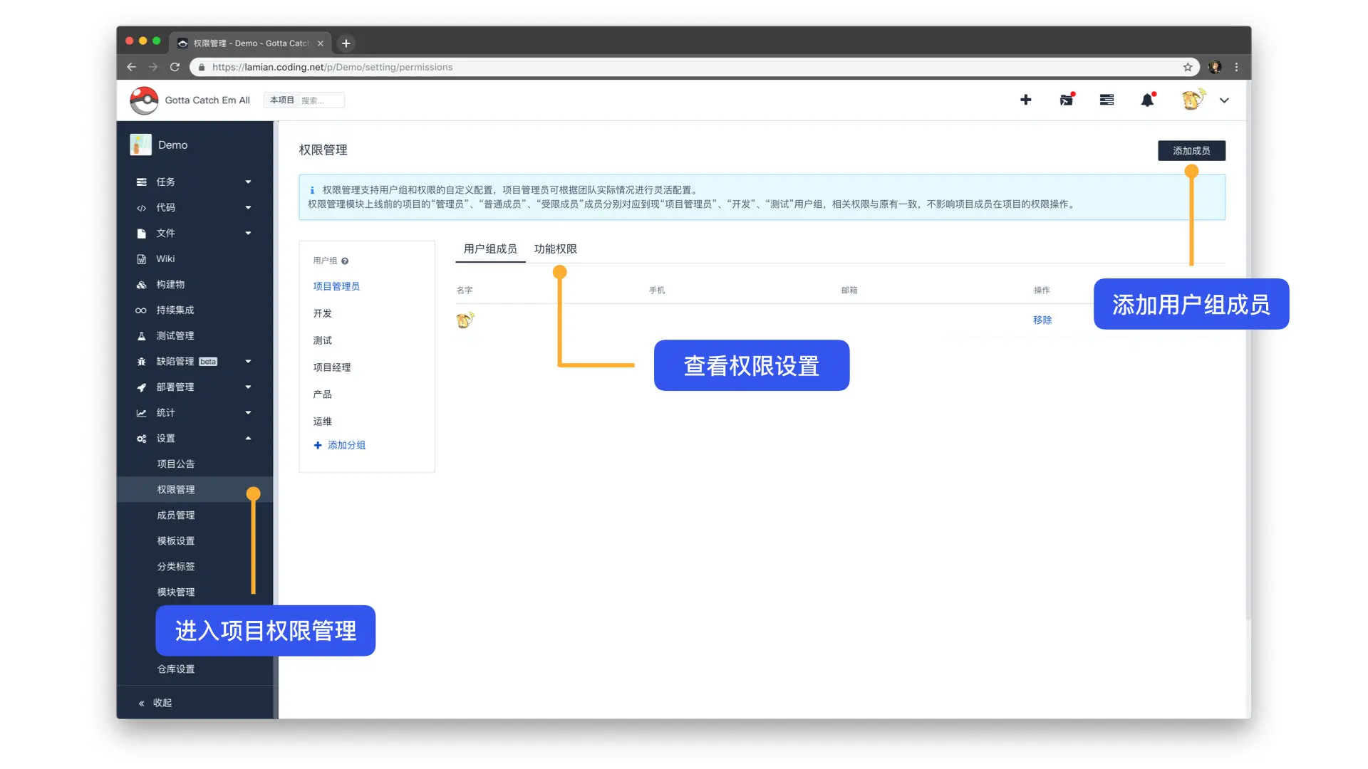Open 持续集成 via its infinity icon
The width and height of the screenshot is (1368, 769).
point(141,310)
